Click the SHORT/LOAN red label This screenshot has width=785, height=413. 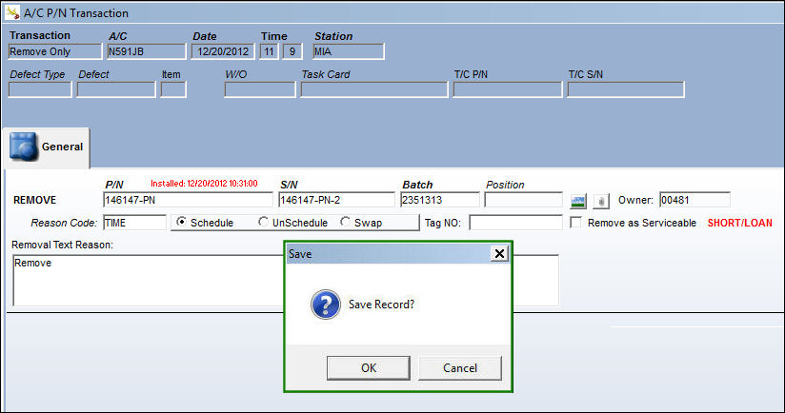(x=739, y=223)
